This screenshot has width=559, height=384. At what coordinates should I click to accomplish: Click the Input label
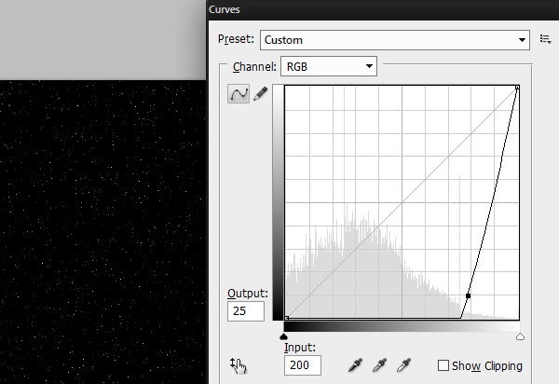pyautogui.click(x=300, y=348)
